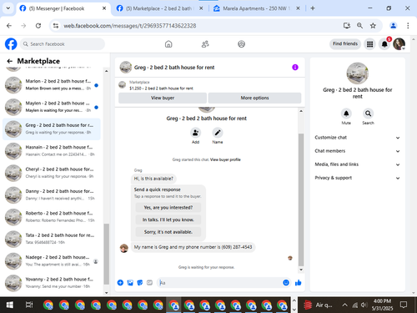Show hidden system tray icons chevron
417x313 pixels.
pos(344,305)
